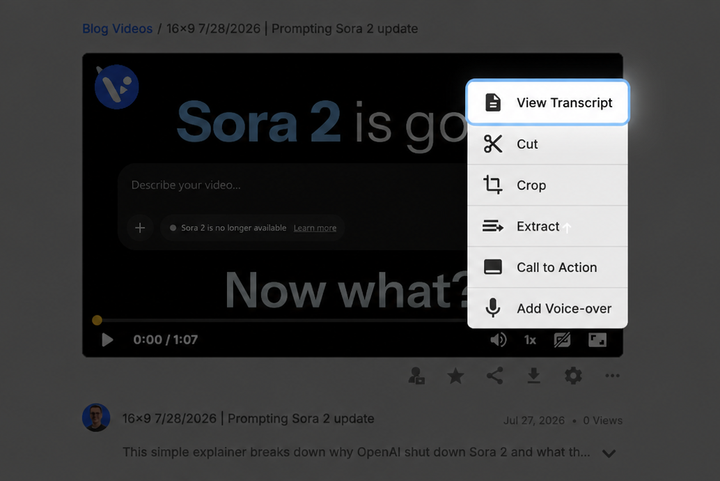Select Cut from the video menu
720x481 pixels.
click(x=547, y=144)
